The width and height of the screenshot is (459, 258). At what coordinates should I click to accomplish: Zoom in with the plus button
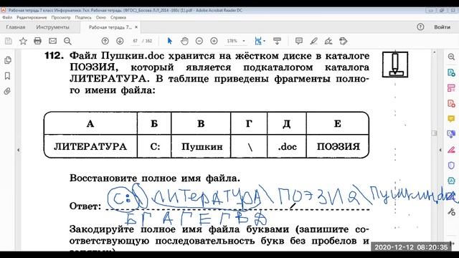tap(214, 41)
